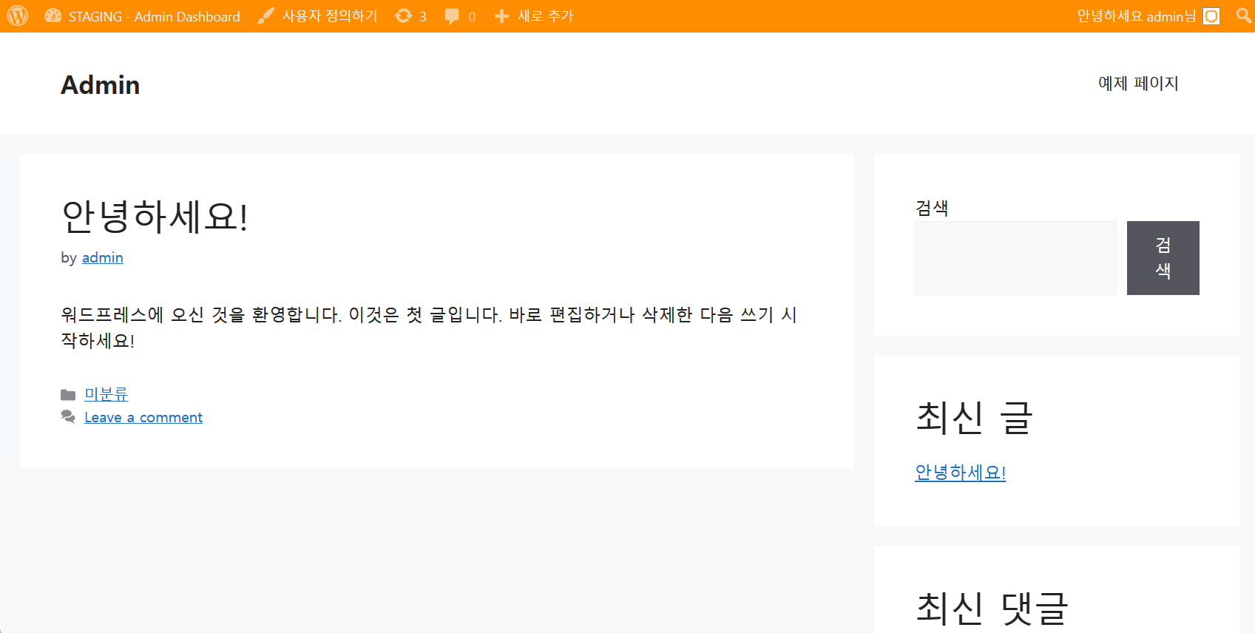1255x633 pixels.
Task: Open the 안녕하세요! post title
Action: coord(155,217)
